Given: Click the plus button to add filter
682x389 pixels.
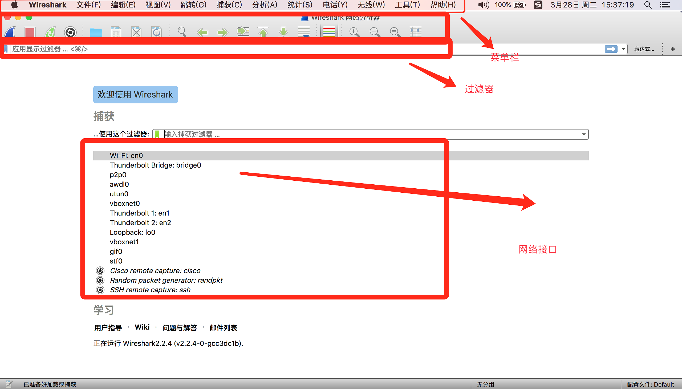Looking at the screenshot, I should point(673,49).
